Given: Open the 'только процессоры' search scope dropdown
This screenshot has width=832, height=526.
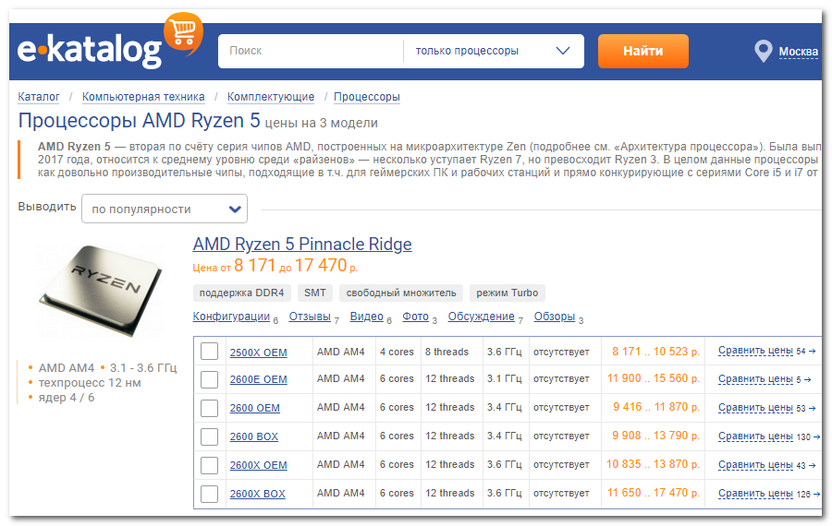Looking at the screenshot, I should (x=493, y=51).
